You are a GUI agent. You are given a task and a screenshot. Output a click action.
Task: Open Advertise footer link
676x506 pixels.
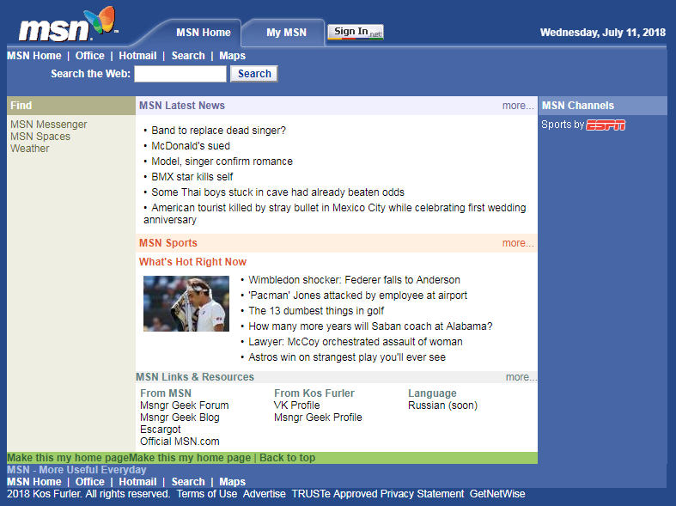pyautogui.click(x=265, y=494)
